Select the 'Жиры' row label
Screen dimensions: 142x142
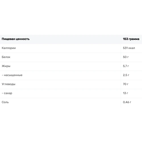(6, 66)
